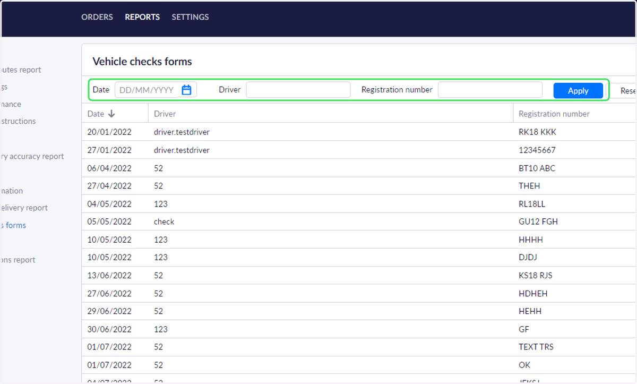Click the Driver column header
The height and width of the screenshot is (384, 637).
[165, 114]
